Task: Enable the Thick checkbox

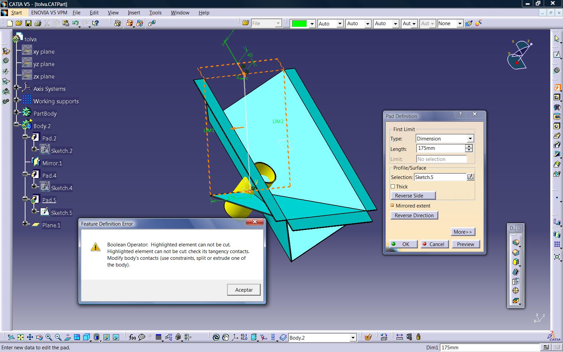Action: coord(393,186)
